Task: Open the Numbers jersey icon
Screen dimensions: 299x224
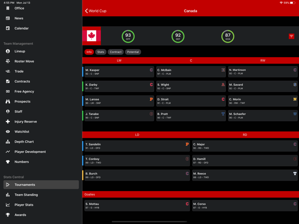Action: click(x=8, y=162)
